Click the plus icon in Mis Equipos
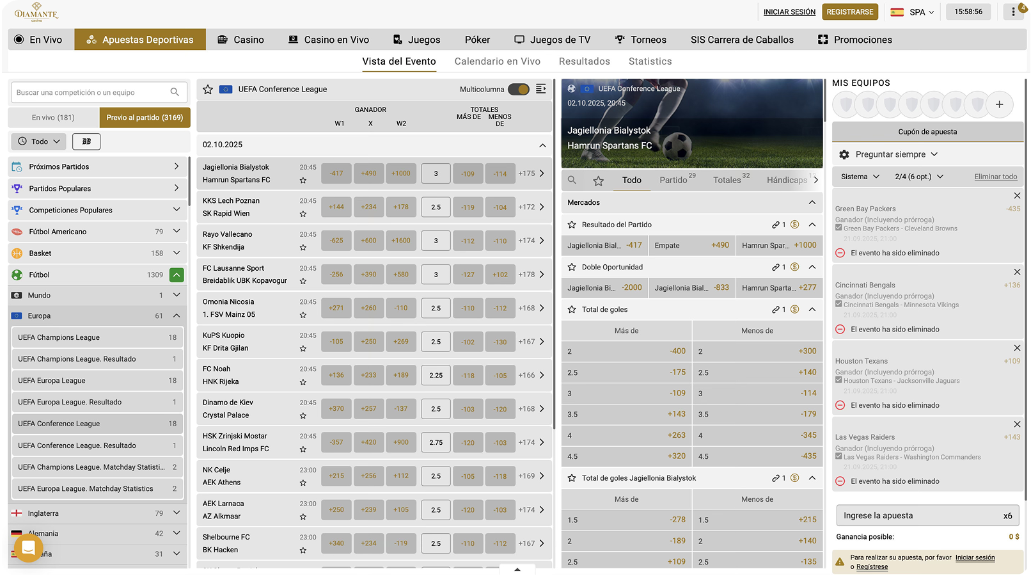The width and height of the screenshot is (1031, 576). (999, 104)
